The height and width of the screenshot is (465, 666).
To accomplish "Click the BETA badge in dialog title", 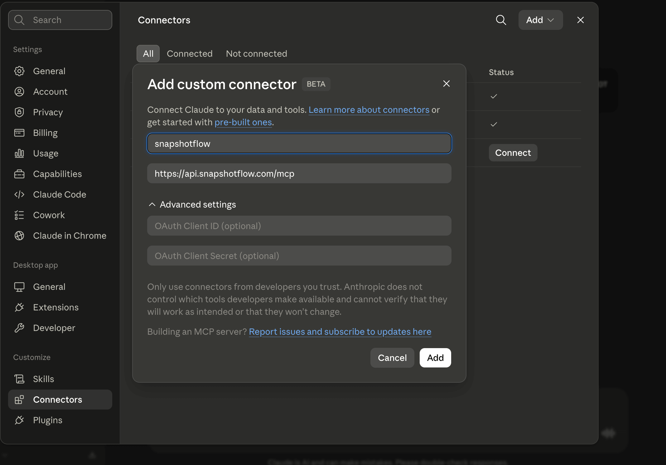I will (x=316, y=84).
